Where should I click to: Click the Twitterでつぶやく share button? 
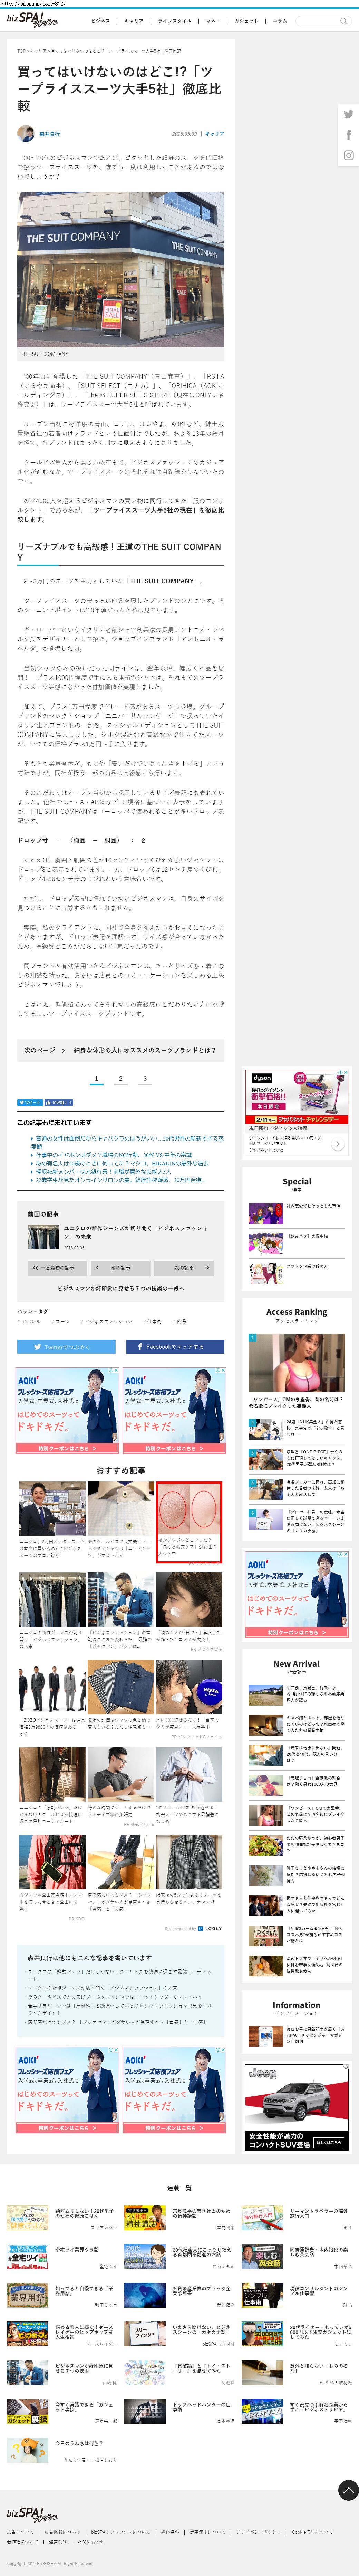(x=66, y=1346)
